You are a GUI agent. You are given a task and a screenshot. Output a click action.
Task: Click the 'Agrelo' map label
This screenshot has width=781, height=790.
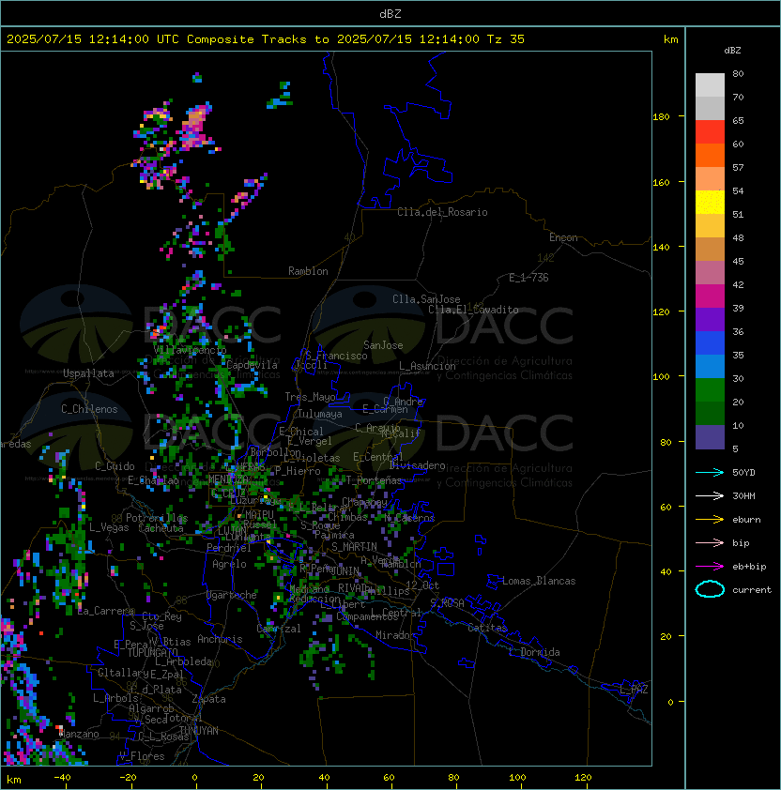coord(229,564)
